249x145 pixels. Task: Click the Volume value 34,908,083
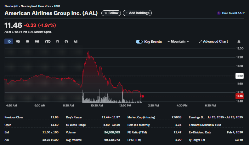(112, 132)
